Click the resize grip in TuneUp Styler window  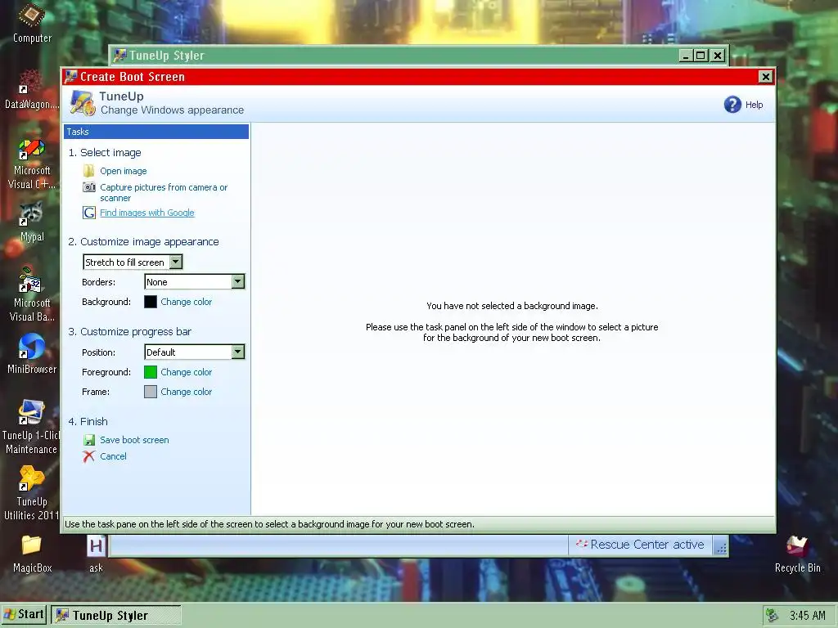click(721, 547)
